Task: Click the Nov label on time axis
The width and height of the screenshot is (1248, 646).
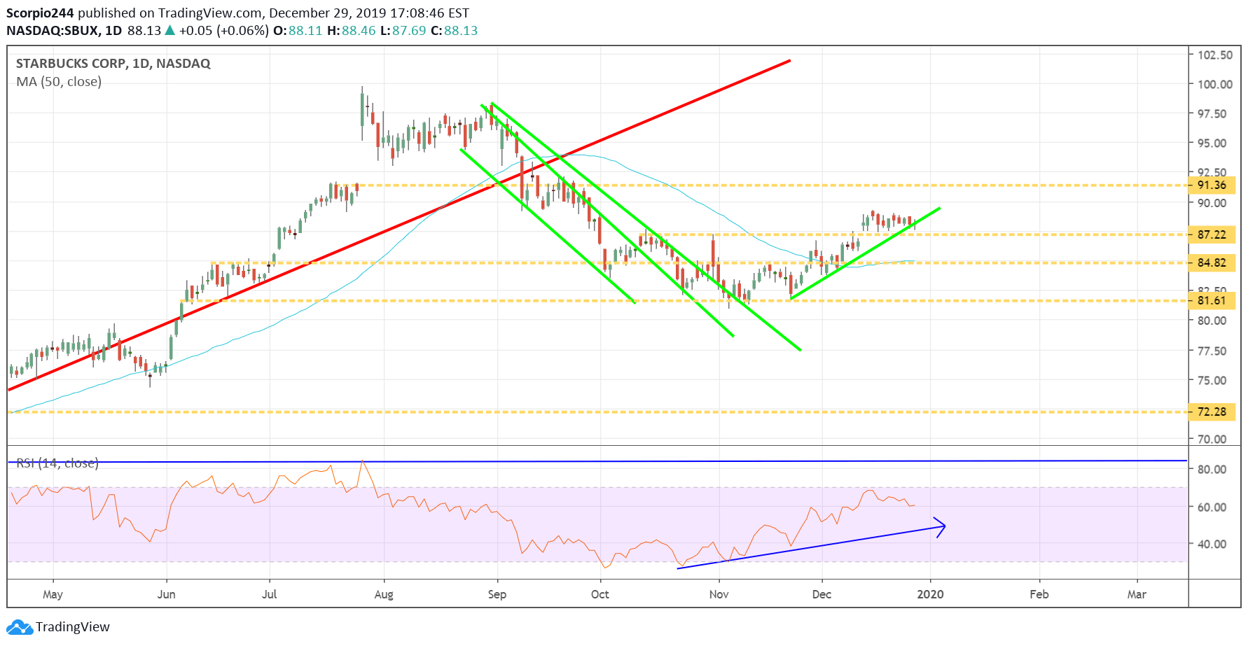Action: (x=719, y=594)
